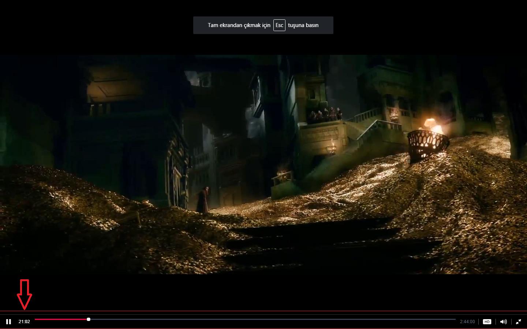Click the 2:44:00 total duration label
Screen dimensions: 527x329
pyautogui.click(x=467, y=322)
